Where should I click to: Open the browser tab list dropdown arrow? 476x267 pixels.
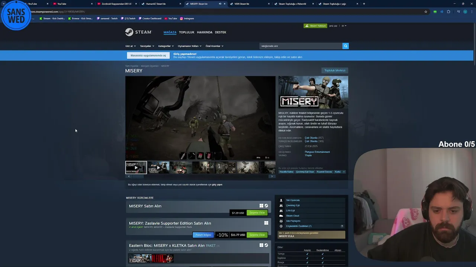tap(4, 4)
